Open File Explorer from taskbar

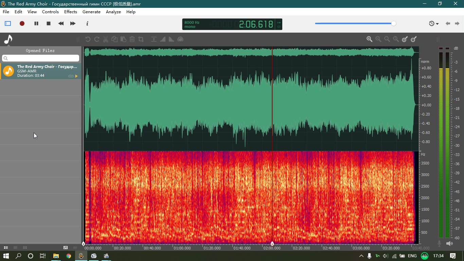click(56, 256)
